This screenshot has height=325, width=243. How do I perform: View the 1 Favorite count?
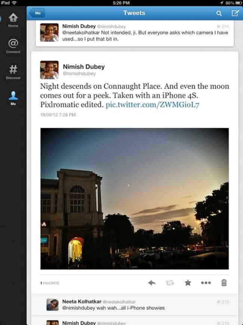click(x=50, y=283)
